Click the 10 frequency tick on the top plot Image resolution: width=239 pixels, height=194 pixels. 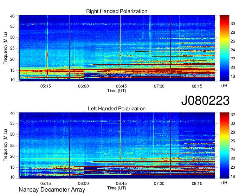[12, 80]
